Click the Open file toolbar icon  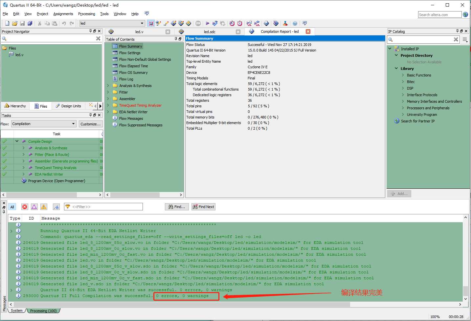[x=15, y=23]
